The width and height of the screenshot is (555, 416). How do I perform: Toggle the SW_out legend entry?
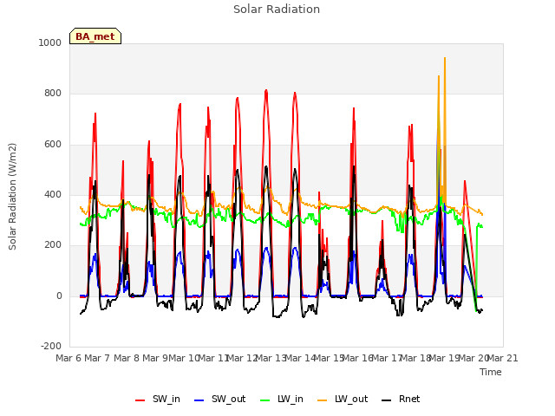click(219, 400)
